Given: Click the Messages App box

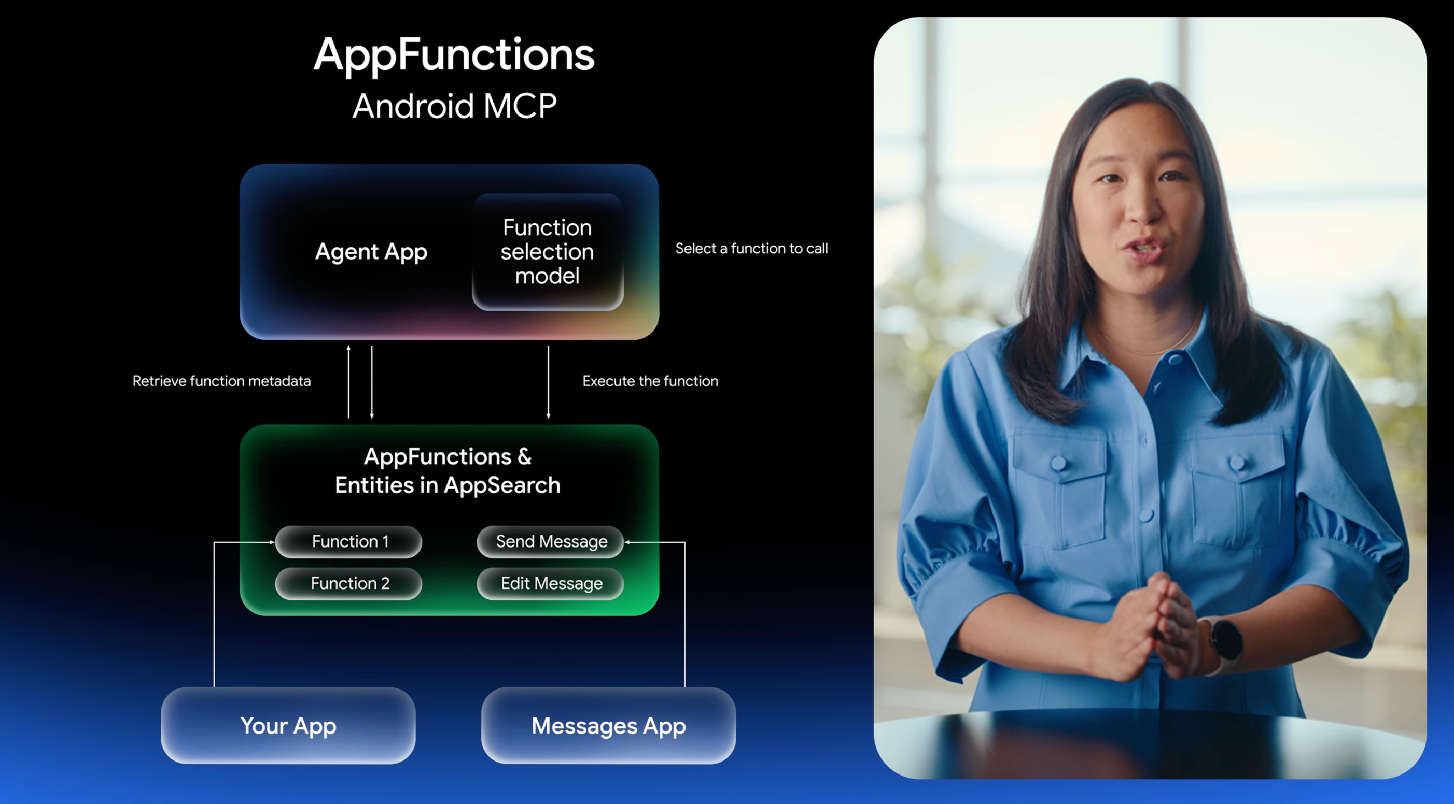Looking at the screenshot, I should pyautogui.click(x=608, y=726).
